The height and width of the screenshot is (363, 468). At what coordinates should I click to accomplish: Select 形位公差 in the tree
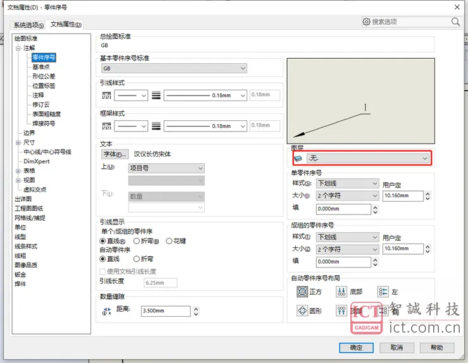(44, 77)
